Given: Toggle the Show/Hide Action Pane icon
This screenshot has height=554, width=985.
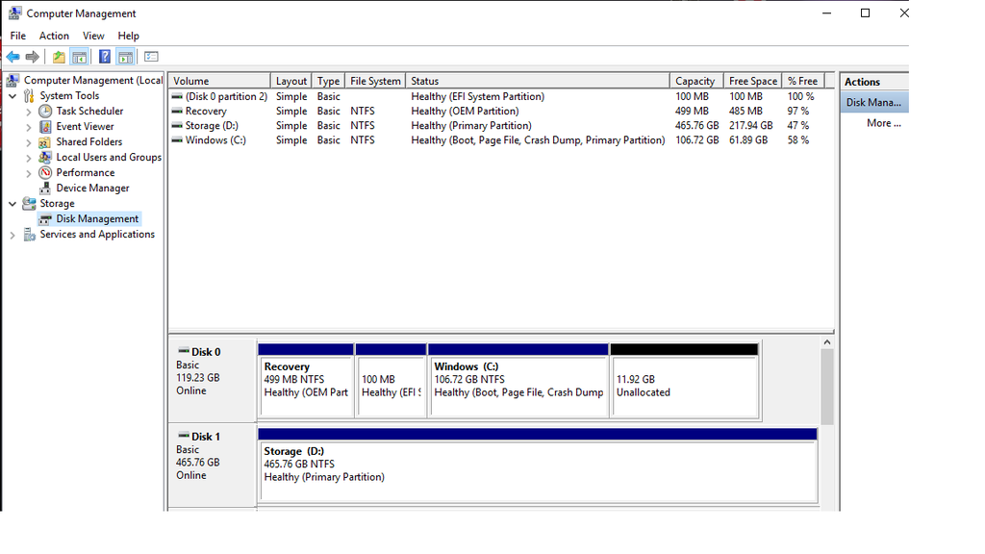Looking at the screenshot, I should (x=126, y=57).
